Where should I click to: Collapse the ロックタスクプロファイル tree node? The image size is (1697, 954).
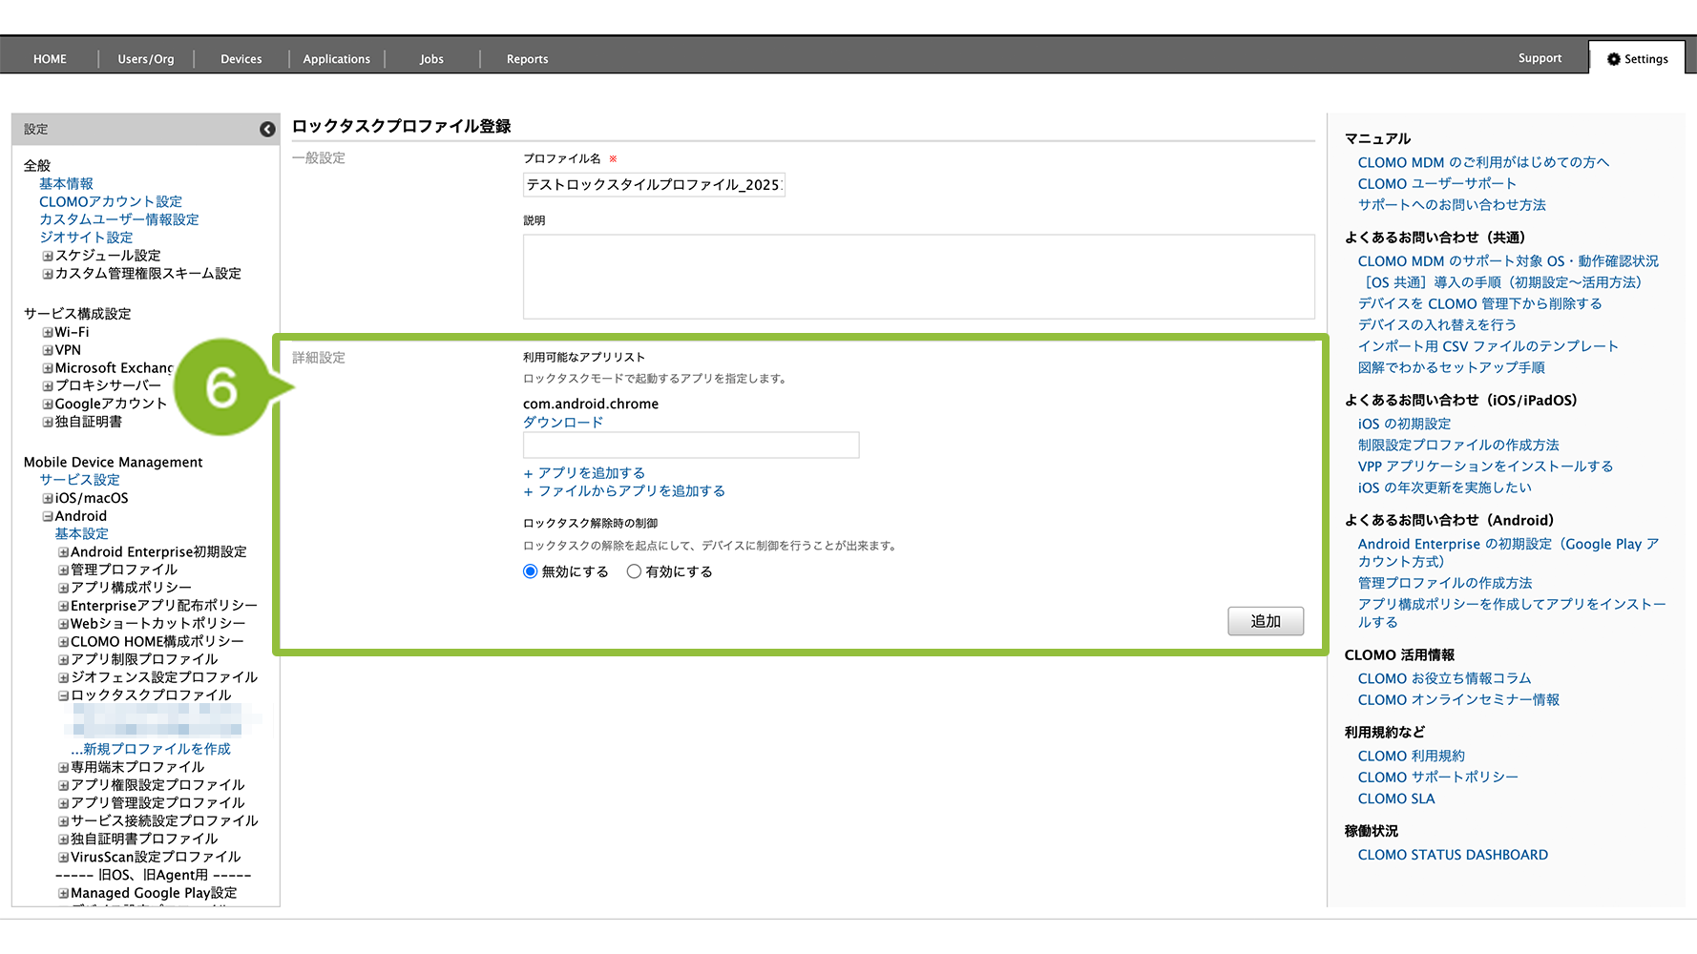(63, 695)
